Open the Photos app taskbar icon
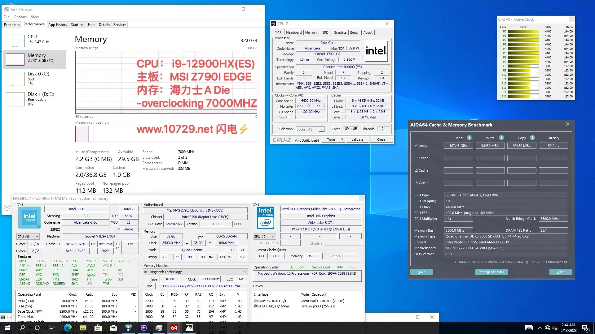This screenshot has height=334, width=595. (x=189, y=328)
